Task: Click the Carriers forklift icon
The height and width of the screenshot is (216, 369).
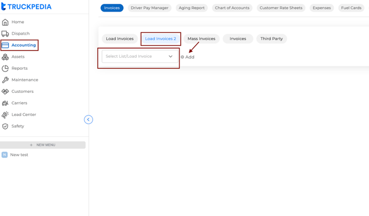Action: pyautogui.click(x=5, y=103)
